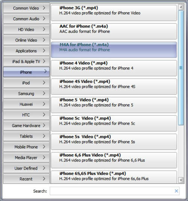The image size is (188, 201).
Task: Show the Recent profiles category
Action: [x=26, y=179]
